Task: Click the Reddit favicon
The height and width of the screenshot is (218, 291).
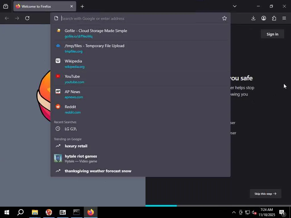Action: tap(58, 106)
